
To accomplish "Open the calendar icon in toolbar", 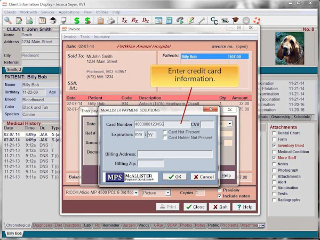I will [42, 20].
